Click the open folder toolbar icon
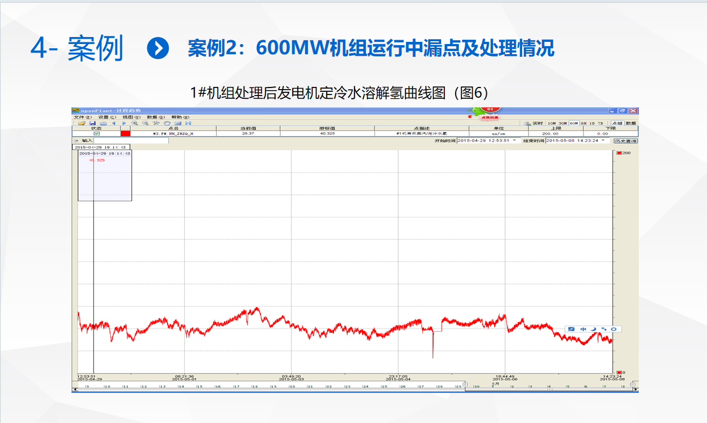Image resolution: width=707 pixels, height=423 pixels. pos(82,123)
